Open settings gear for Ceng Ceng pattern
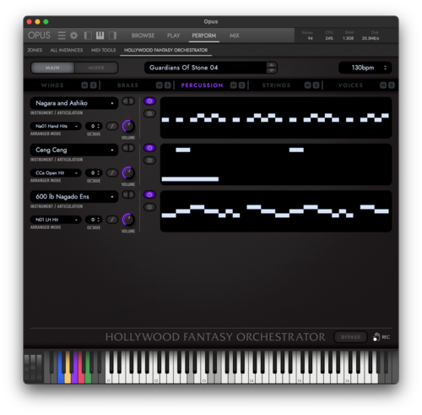Image resolution: width=422 pixels, height=415 pixels. 149,161
